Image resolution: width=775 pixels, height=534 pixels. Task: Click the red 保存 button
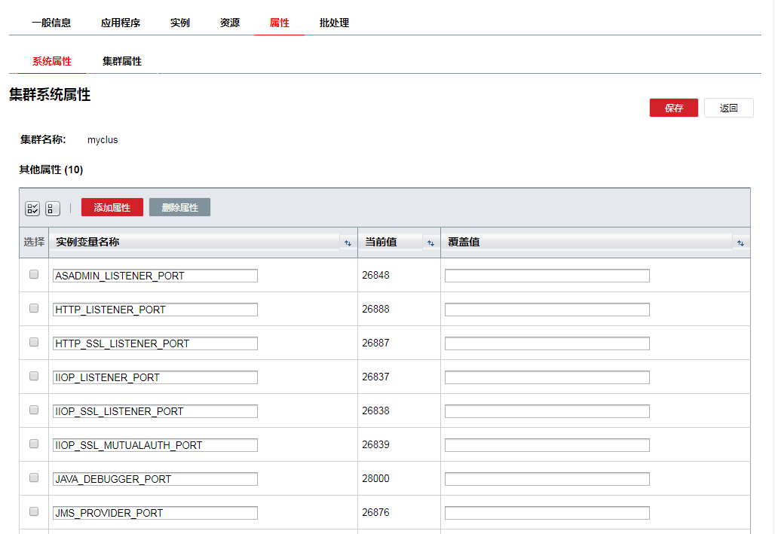tap(673, 108)
